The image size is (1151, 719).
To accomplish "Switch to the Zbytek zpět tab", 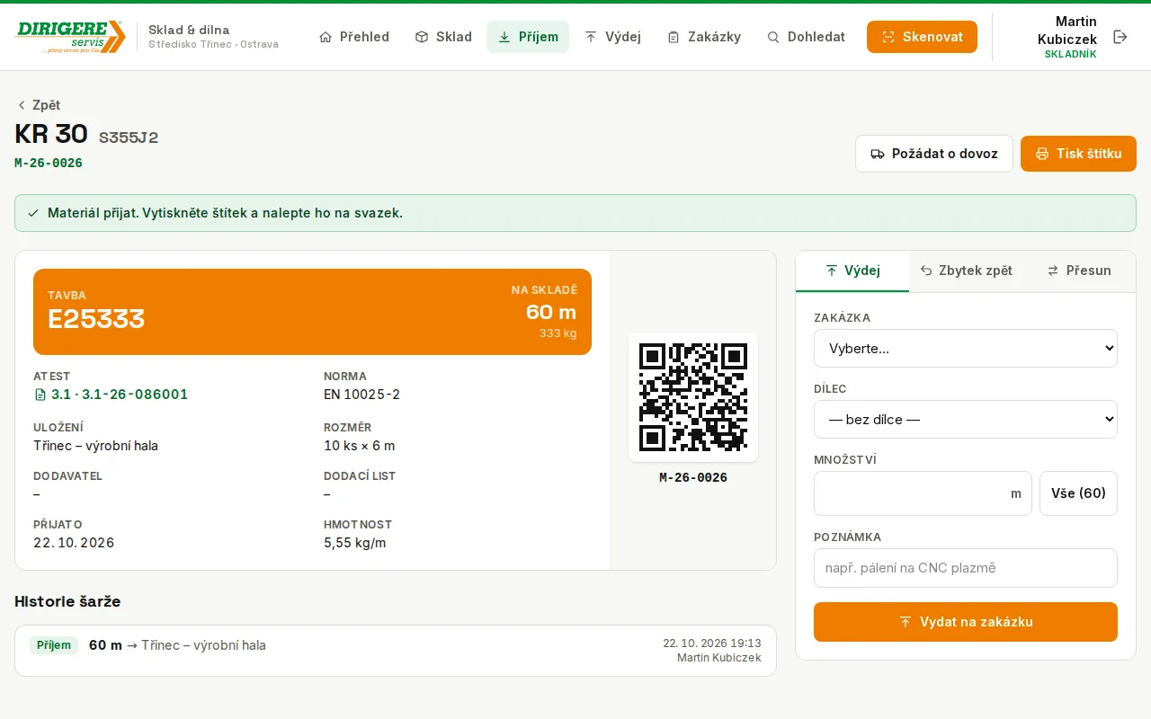I will point(966,271).
